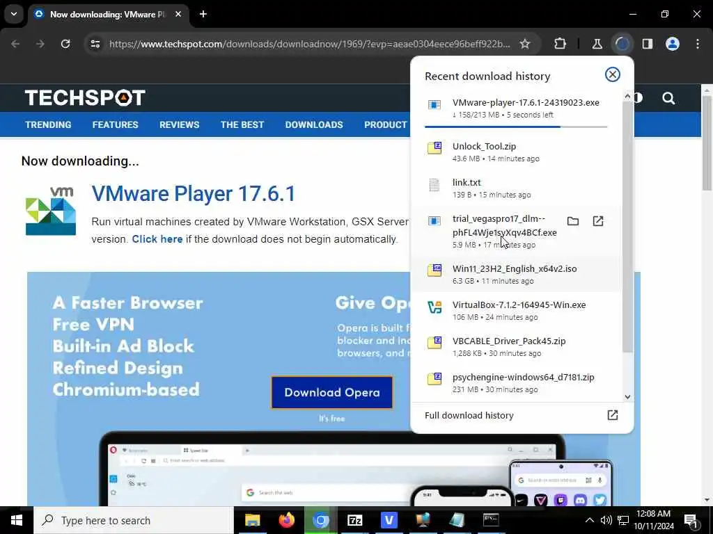
Task: Click the download list scrollbar thumb
Action: click(627, 226)
